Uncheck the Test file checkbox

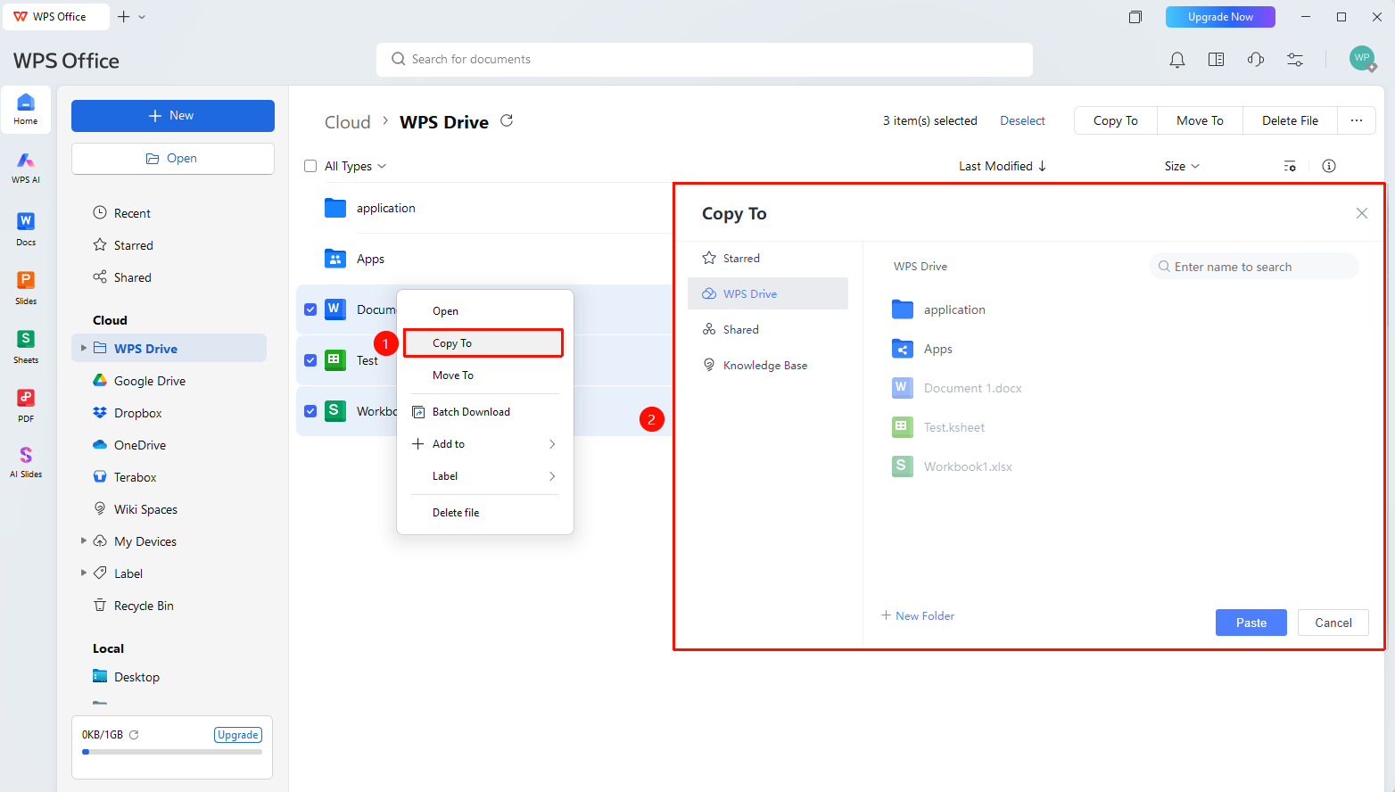310,360
